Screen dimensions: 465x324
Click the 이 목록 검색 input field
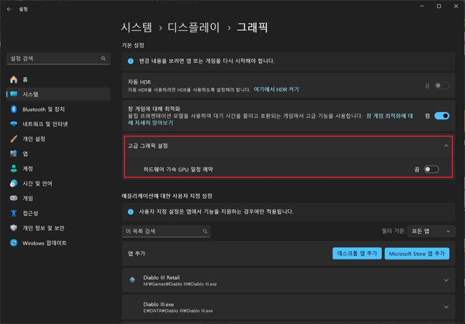(x=166, y=231)
